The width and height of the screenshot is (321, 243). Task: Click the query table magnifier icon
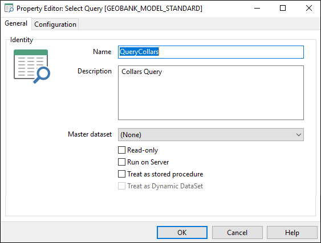tap(32, 67)
